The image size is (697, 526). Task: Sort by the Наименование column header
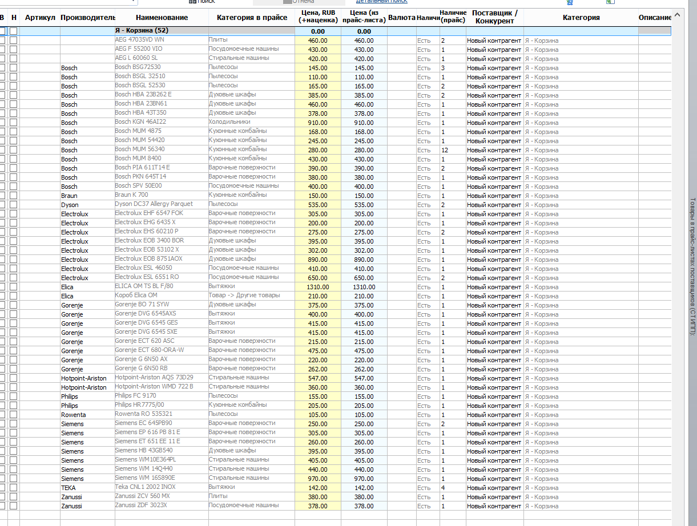[x=162, y=18]
